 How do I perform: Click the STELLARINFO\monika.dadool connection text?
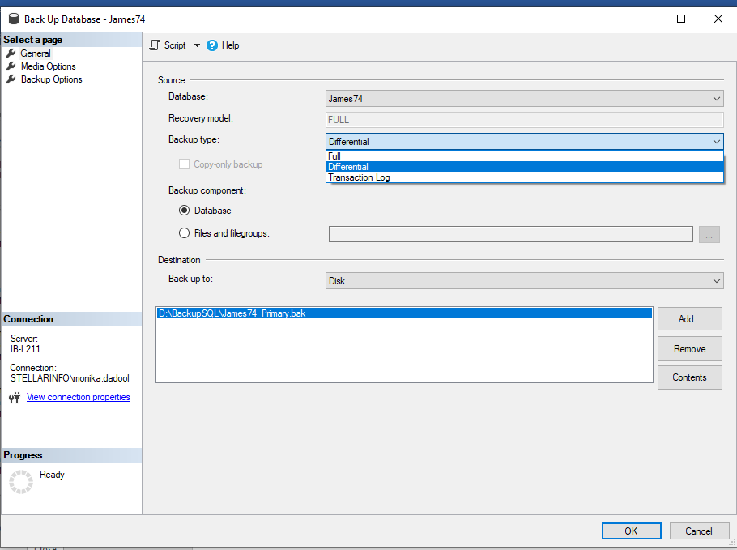point(70,378)
